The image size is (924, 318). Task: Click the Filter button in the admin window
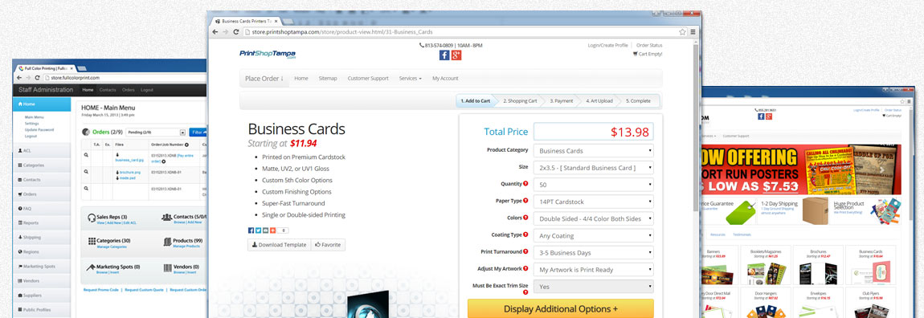click(198, 132)
